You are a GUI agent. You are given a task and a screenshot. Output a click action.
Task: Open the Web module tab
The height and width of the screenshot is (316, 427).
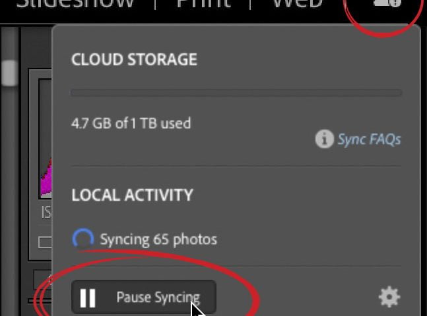click(x=298, y=4)
